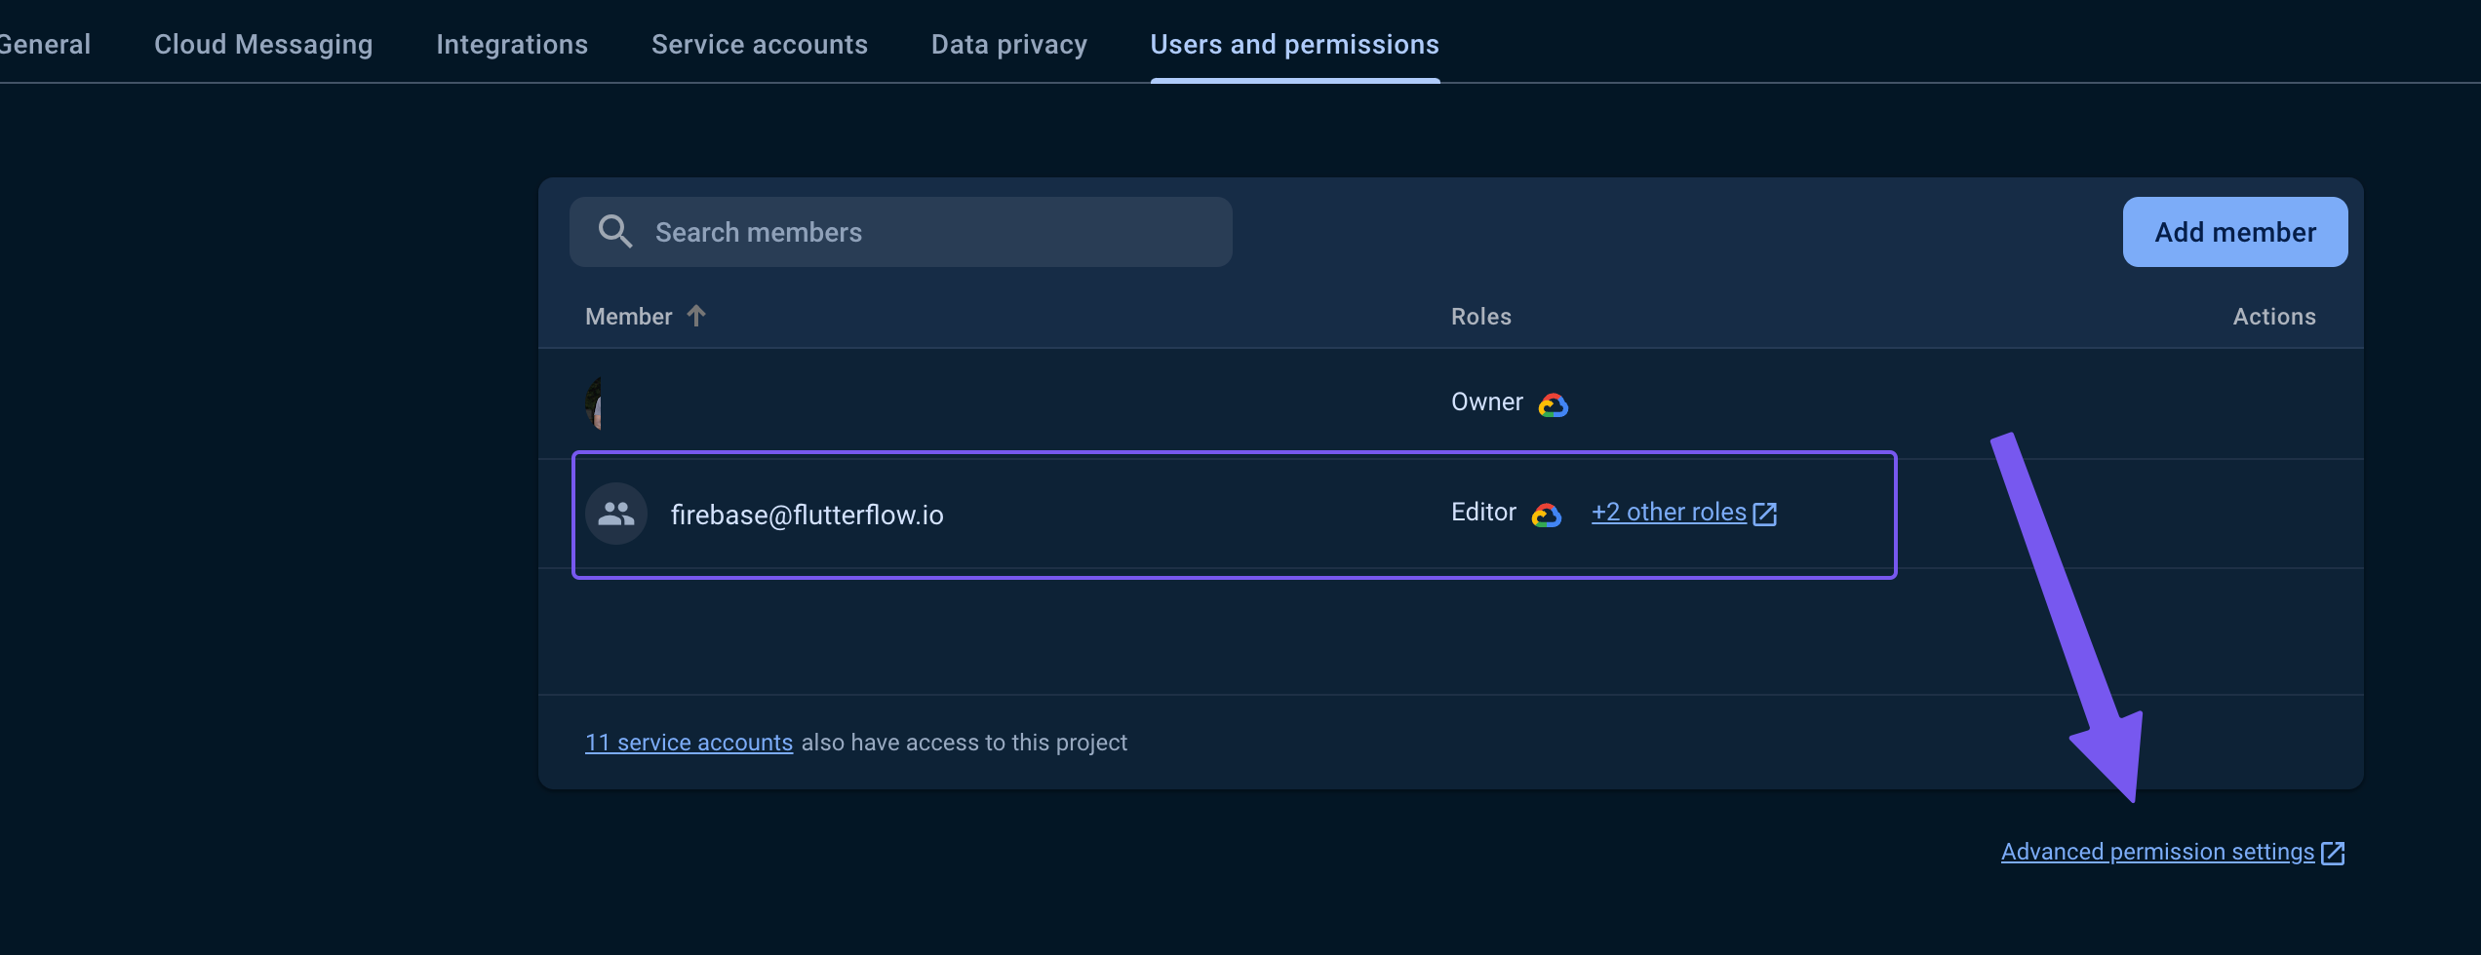This screenshot has width=2481, height=955.
Task: Switch to Cloud Messaging tab
Action: [263, 44]
